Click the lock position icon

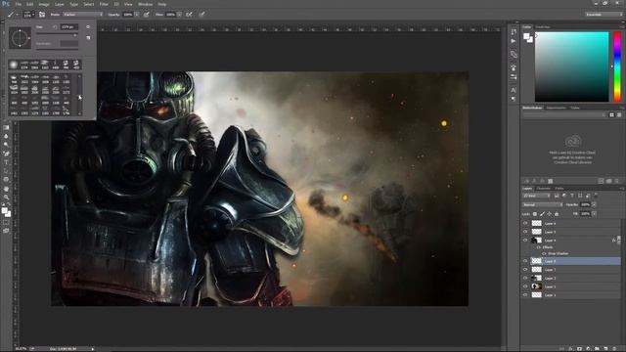click(x=550, y=214)
